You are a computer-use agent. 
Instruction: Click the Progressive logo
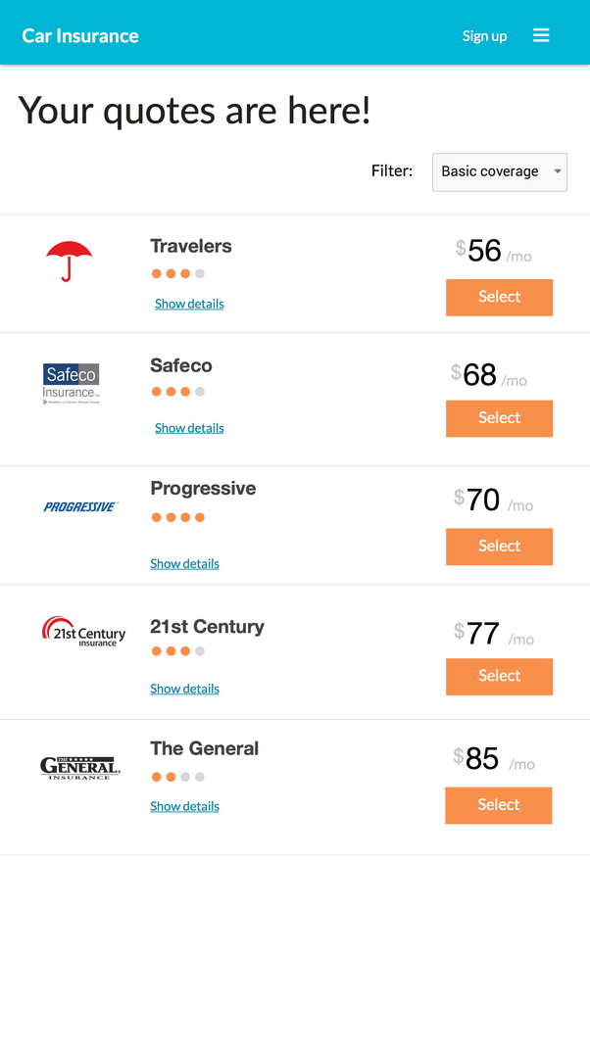81,507
